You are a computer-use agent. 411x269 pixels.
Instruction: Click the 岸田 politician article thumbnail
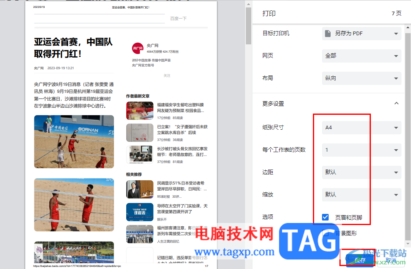pyautogui.click(x=140, y=189)
